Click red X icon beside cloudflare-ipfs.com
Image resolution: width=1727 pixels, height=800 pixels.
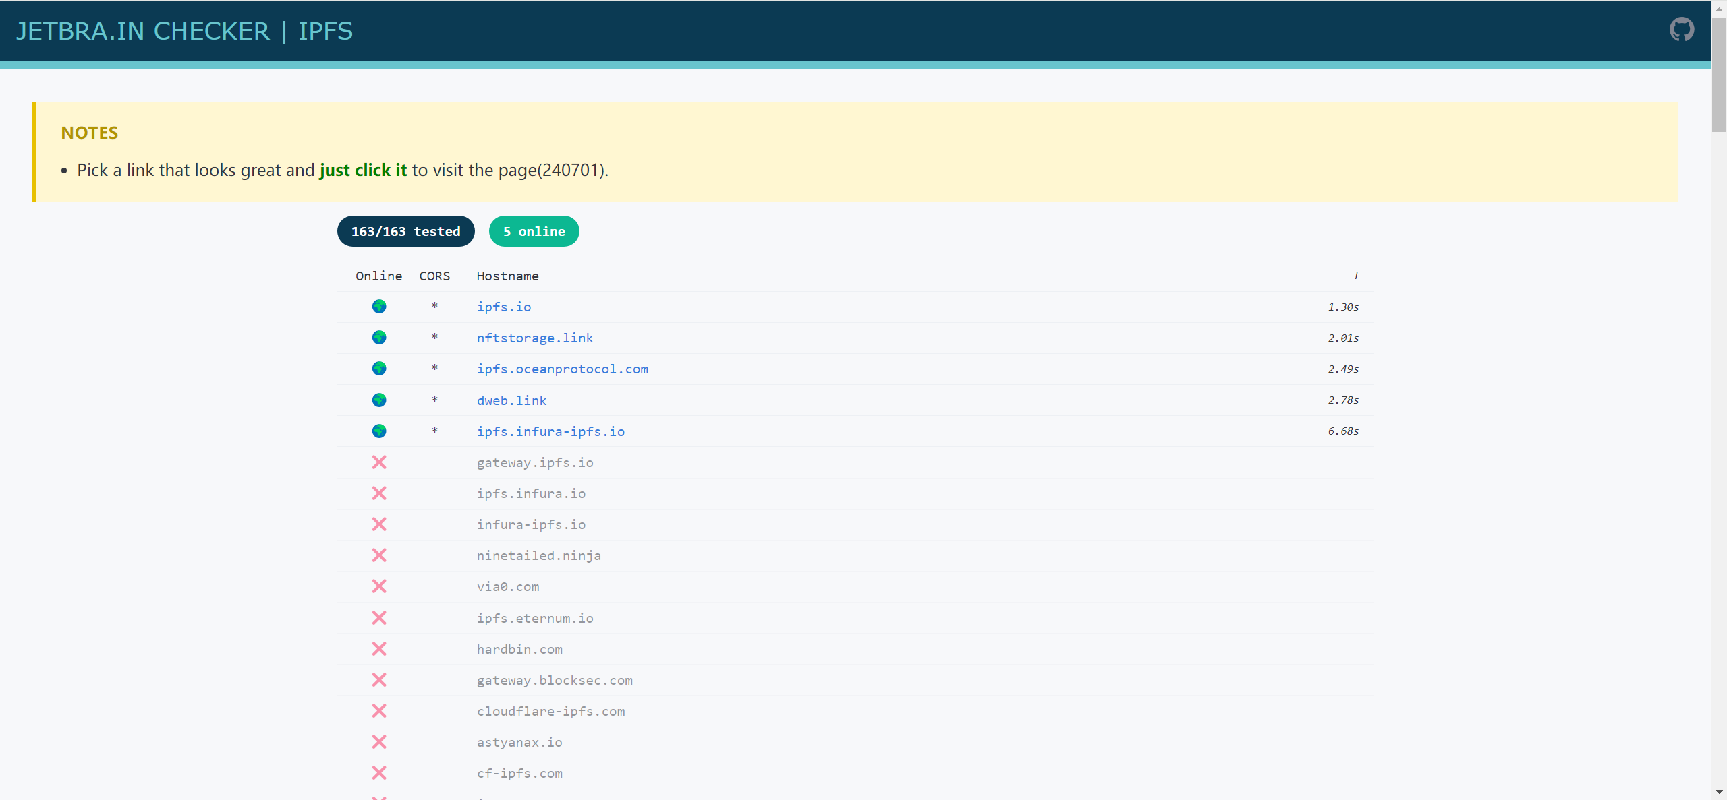point(379,711)
